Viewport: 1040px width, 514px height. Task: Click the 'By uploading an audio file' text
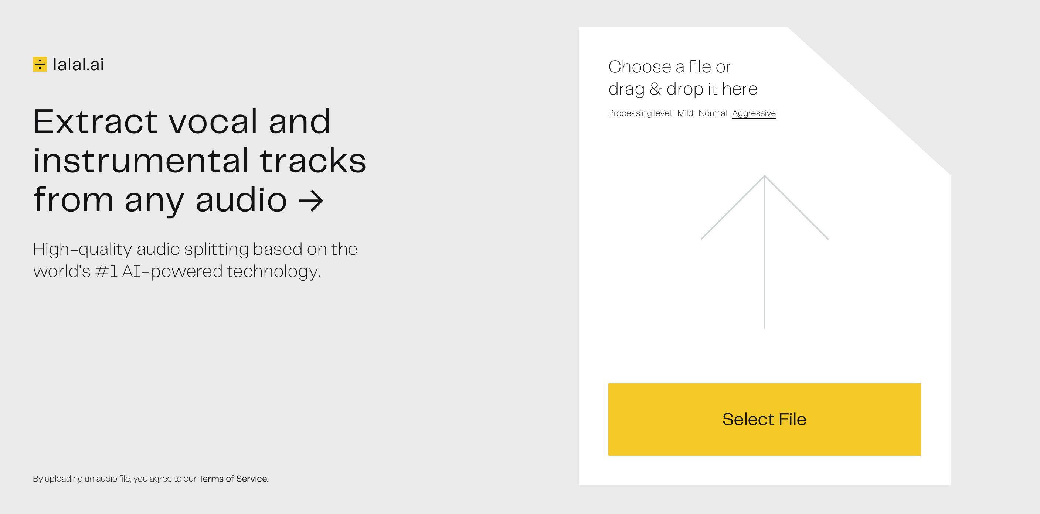click(x=82, y=479)
